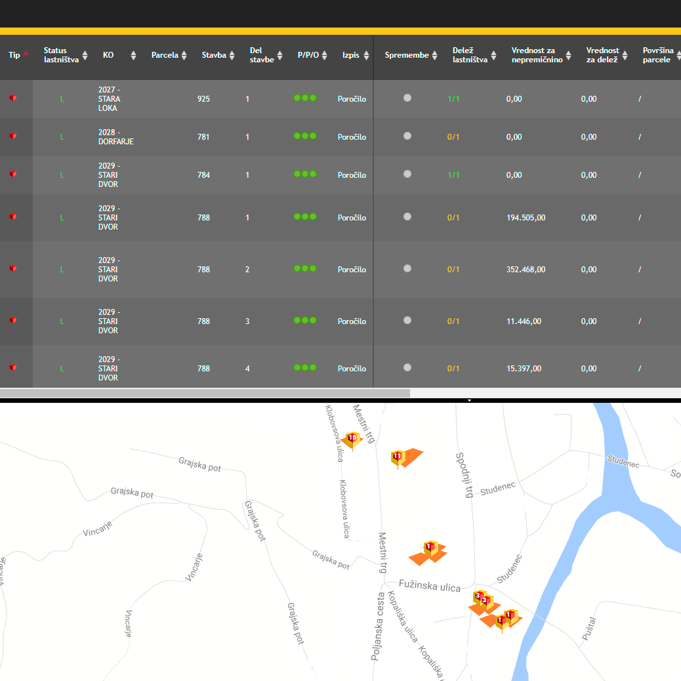Image resolution: width=681 pixels, height=681 pixels.
Task: Click map marker numbered 11
Action: 398,457
